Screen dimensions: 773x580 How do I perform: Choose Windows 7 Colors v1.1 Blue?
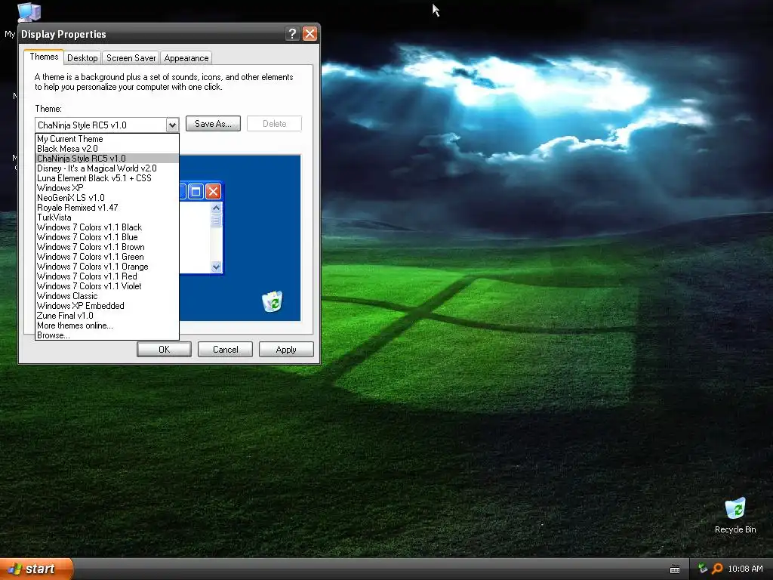tap(107, 237)
